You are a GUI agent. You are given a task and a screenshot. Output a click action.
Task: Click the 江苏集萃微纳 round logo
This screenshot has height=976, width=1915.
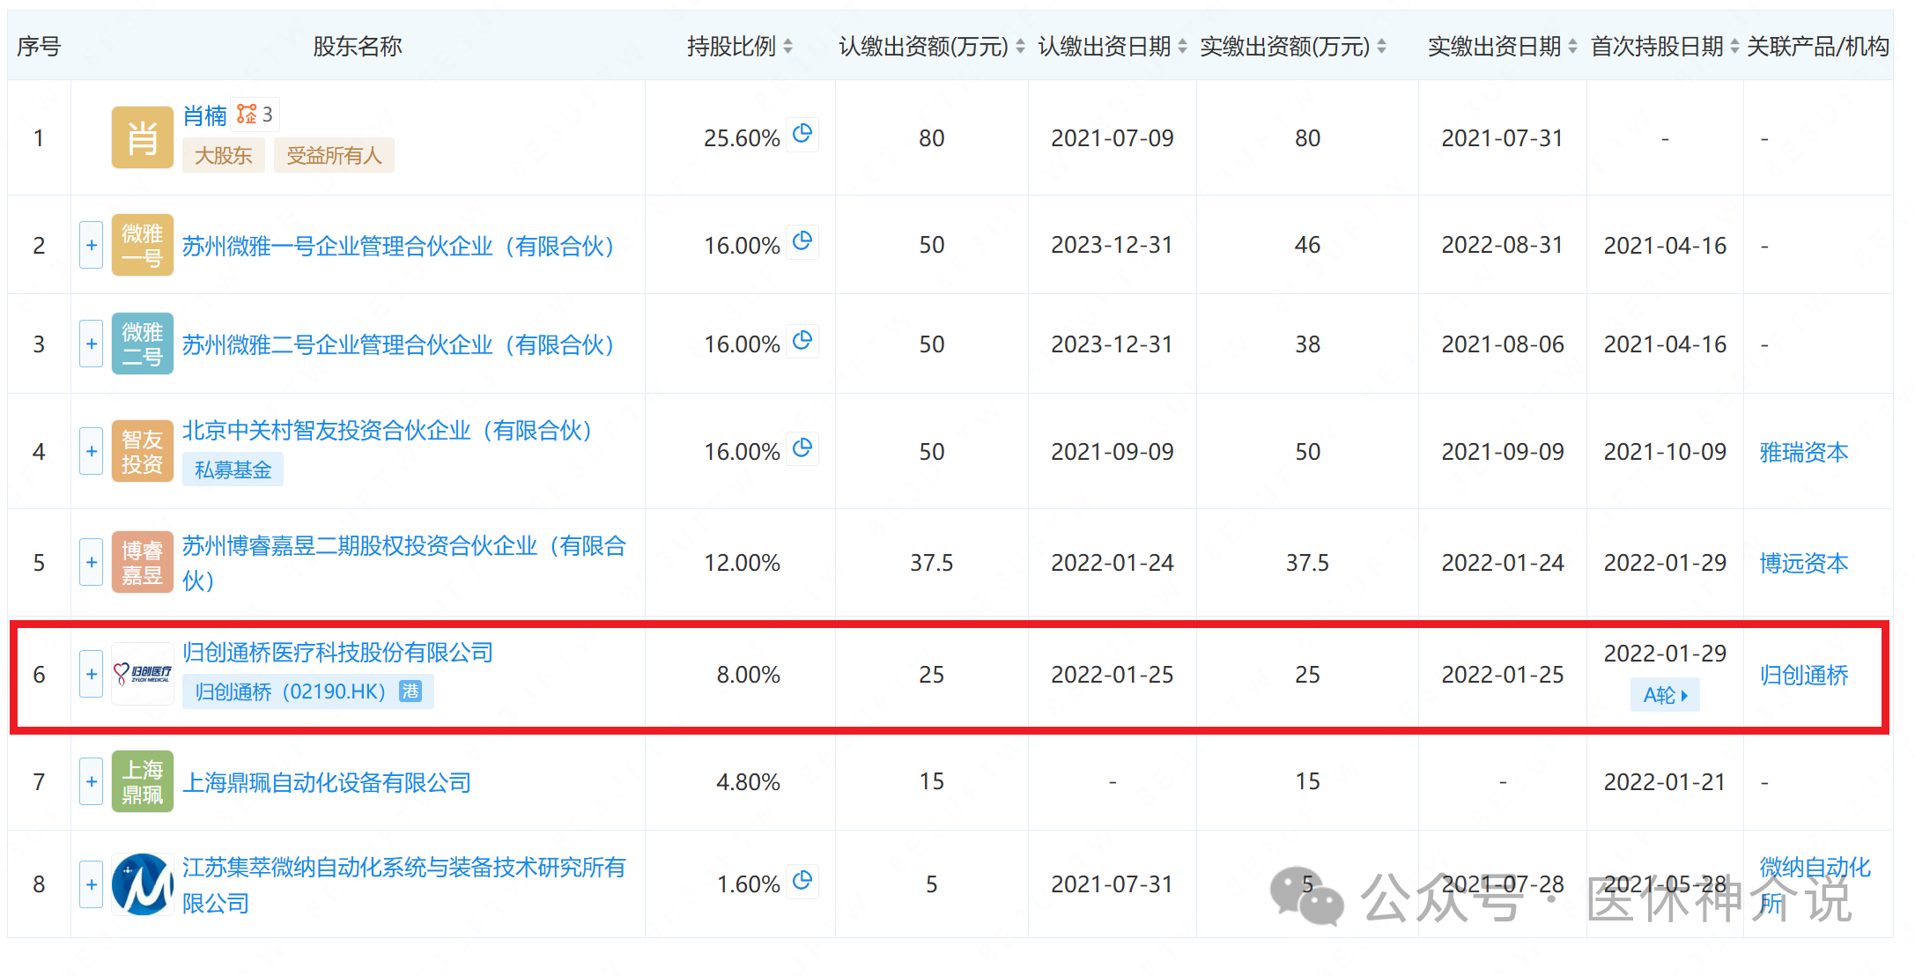pyautogui.click(x=142, y=884)
